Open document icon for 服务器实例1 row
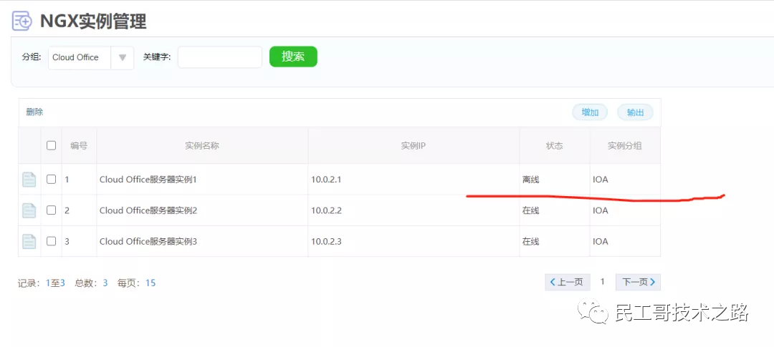The height and width of the screenshot is (347, 774). pyautogui.click(x=29, y=180)
